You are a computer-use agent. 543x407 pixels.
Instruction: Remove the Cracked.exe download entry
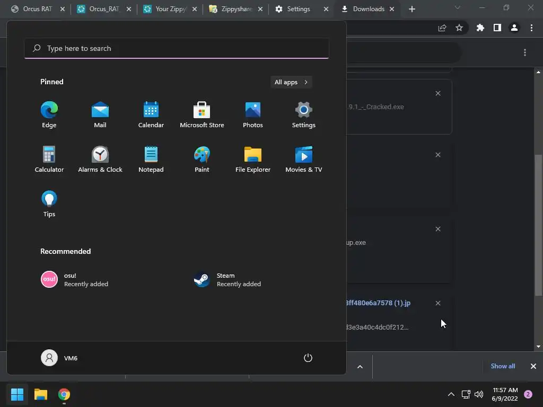pyautogui.click(x=438, y=93)
